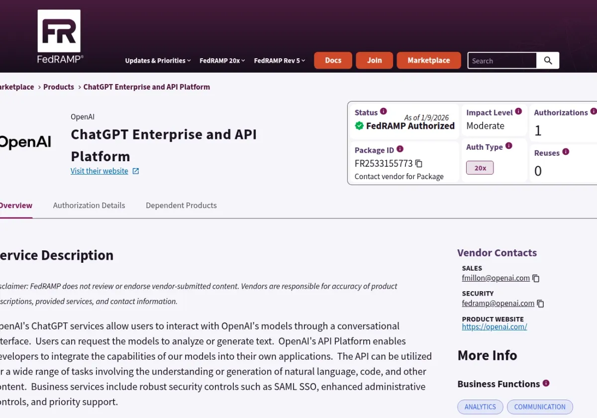Click the green FedRAMP Authorized checkmark badge

click(359, 126)
